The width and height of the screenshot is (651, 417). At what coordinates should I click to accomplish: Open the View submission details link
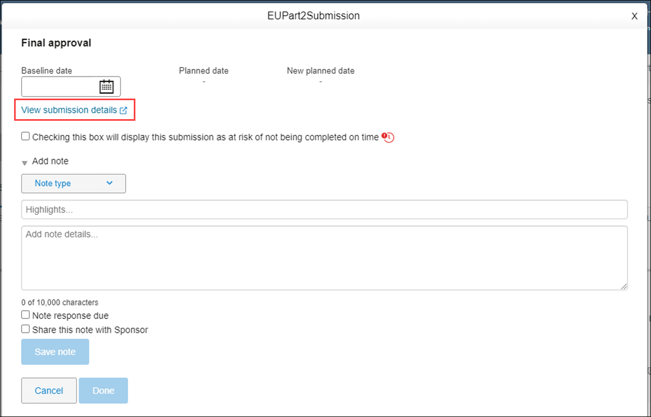(x=69, y=109)
